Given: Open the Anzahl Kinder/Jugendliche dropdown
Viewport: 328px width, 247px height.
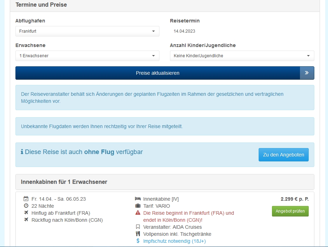Looking at the screenshot, I should coord(242,56).
